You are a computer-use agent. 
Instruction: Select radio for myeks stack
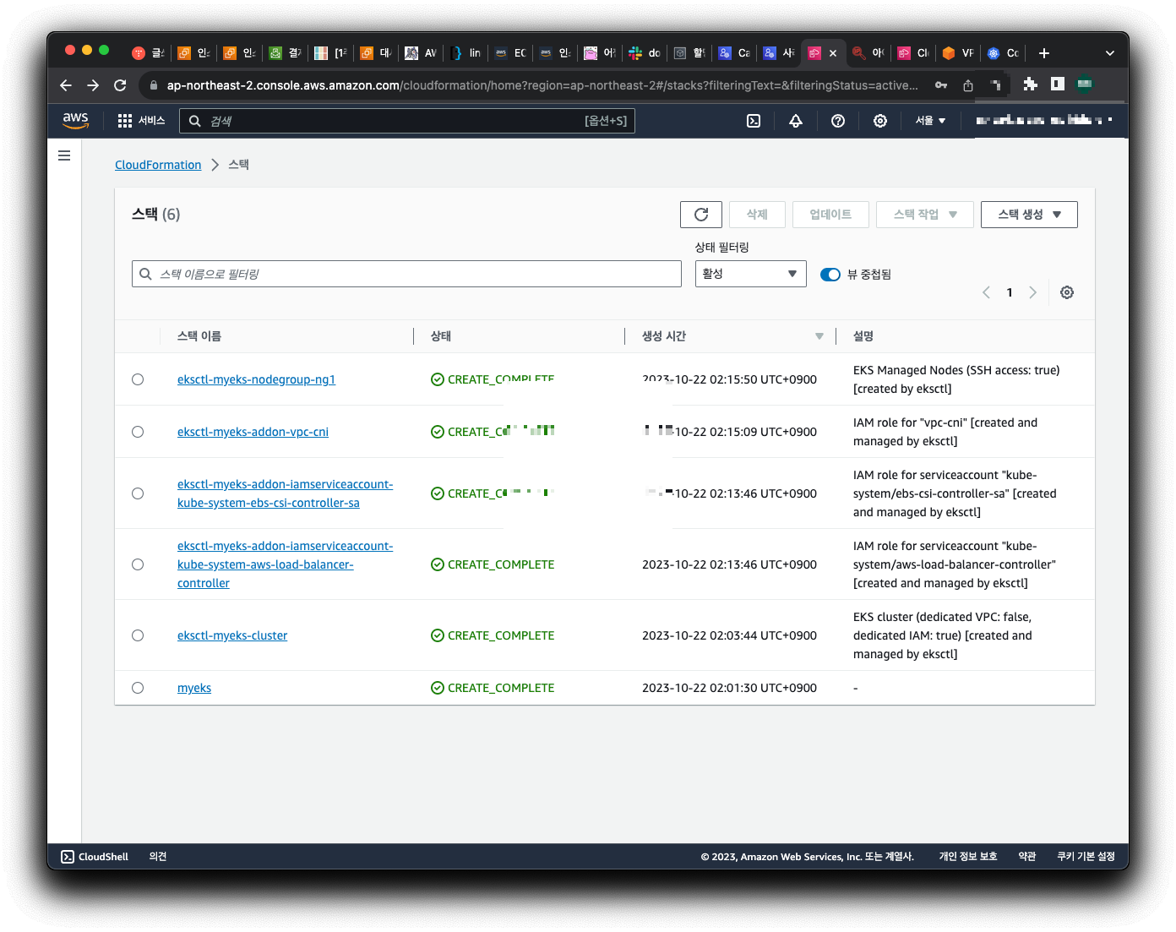pos(138,688)
